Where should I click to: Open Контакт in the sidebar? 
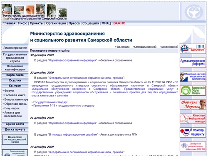coord(15,86)
